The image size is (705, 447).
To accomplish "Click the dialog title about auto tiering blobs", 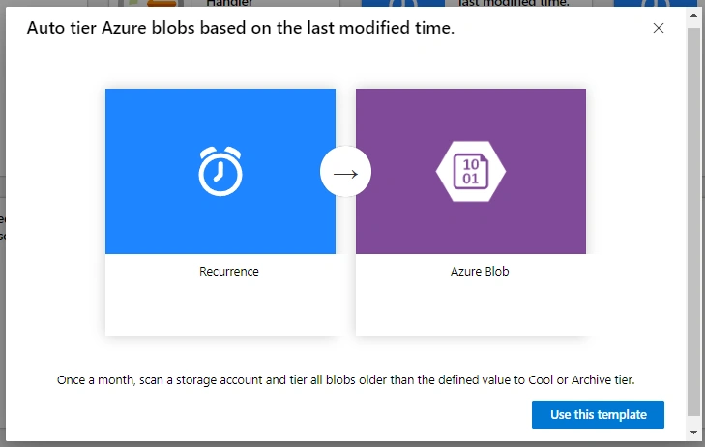I will [241, 28].
